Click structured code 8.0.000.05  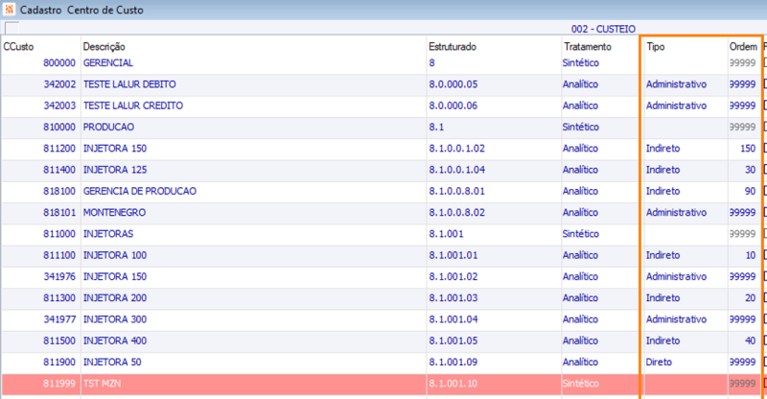point(453,84)
